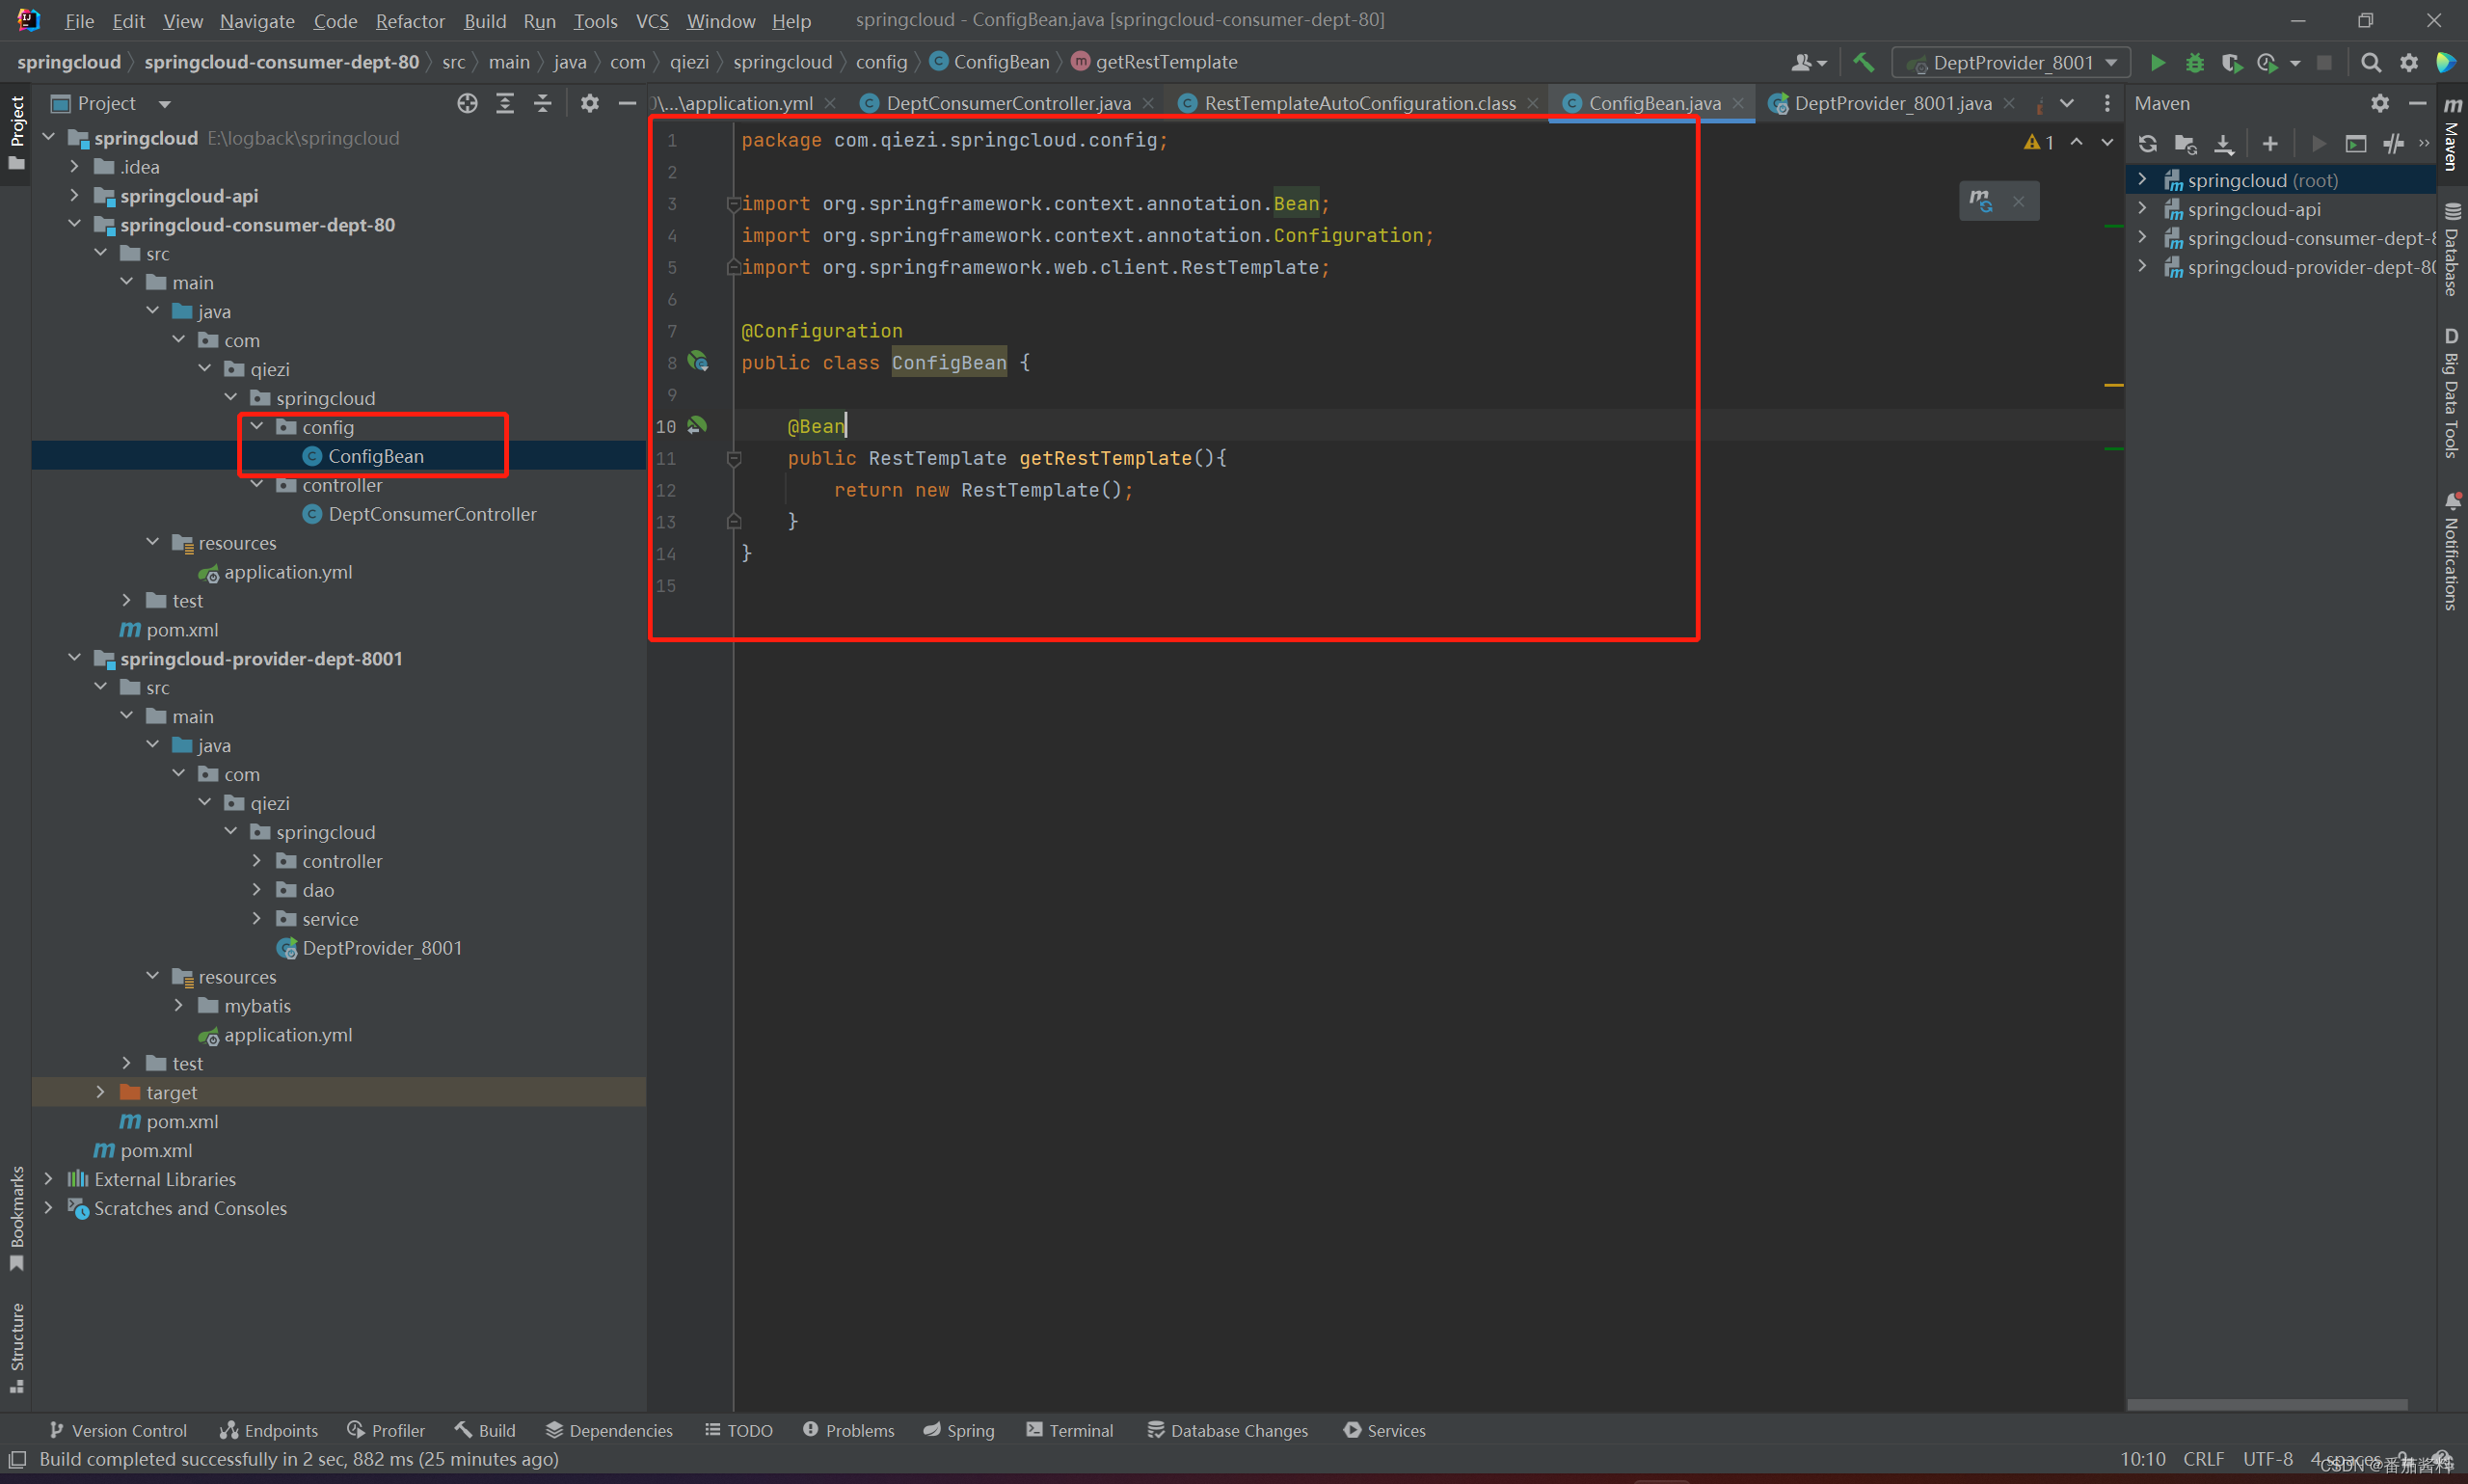
Task: Open Search Everywhere magnifier icon
Action: (2370, 63)
